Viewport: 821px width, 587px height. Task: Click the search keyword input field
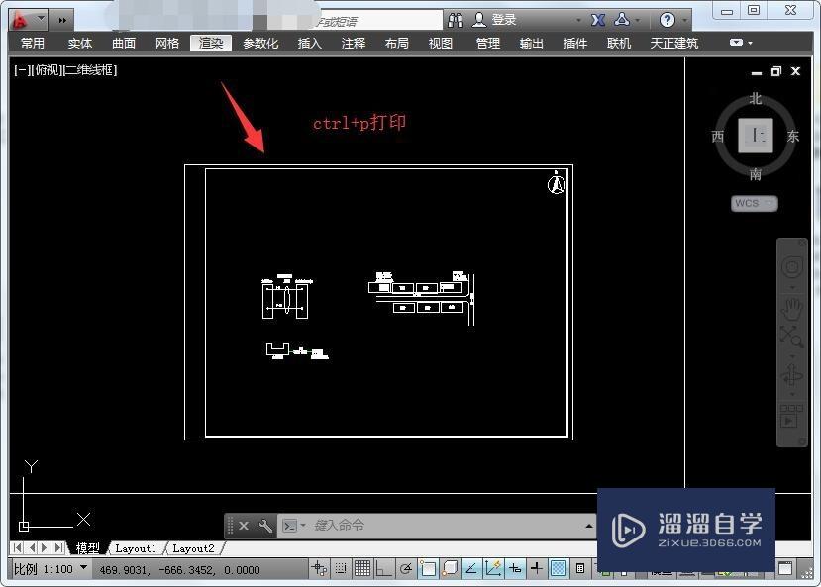pyautogui.click(x=357, y=21)
